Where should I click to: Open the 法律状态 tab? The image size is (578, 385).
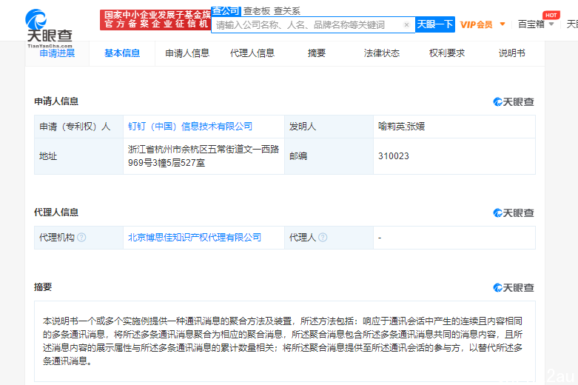click(x=382, y=53)
